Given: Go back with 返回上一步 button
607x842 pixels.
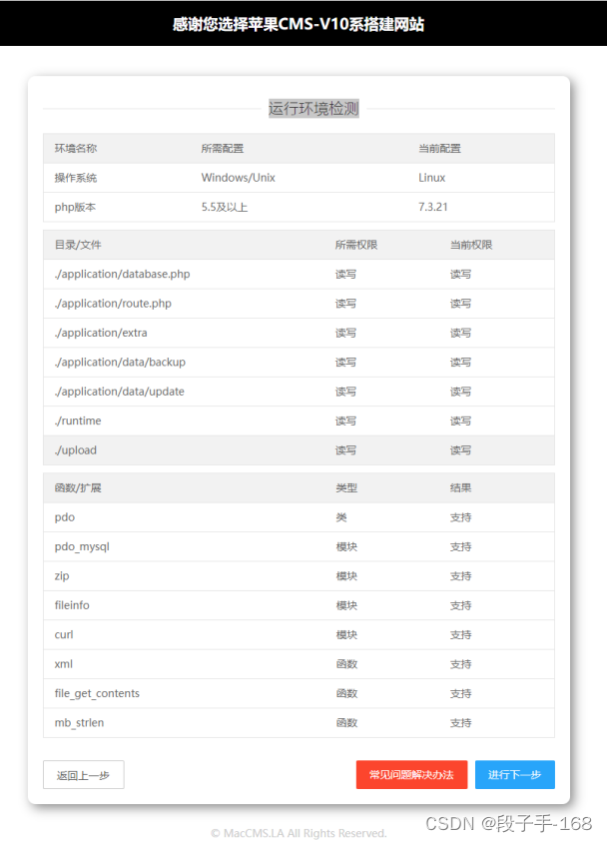Looking at the screenshot, I should coord(83,775).
